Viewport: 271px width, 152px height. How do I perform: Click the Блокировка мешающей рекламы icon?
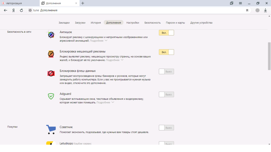click(51, 54)
